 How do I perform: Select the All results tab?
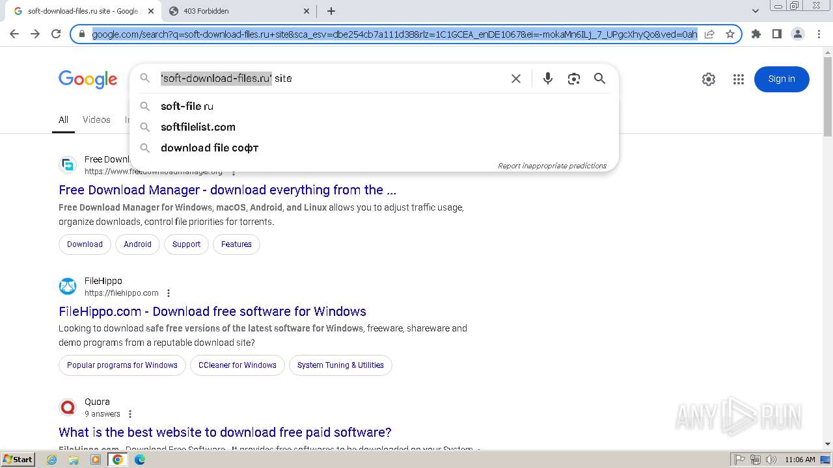63,120
